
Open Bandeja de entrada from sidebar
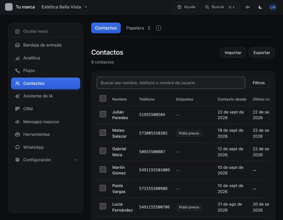pos(46,45)
